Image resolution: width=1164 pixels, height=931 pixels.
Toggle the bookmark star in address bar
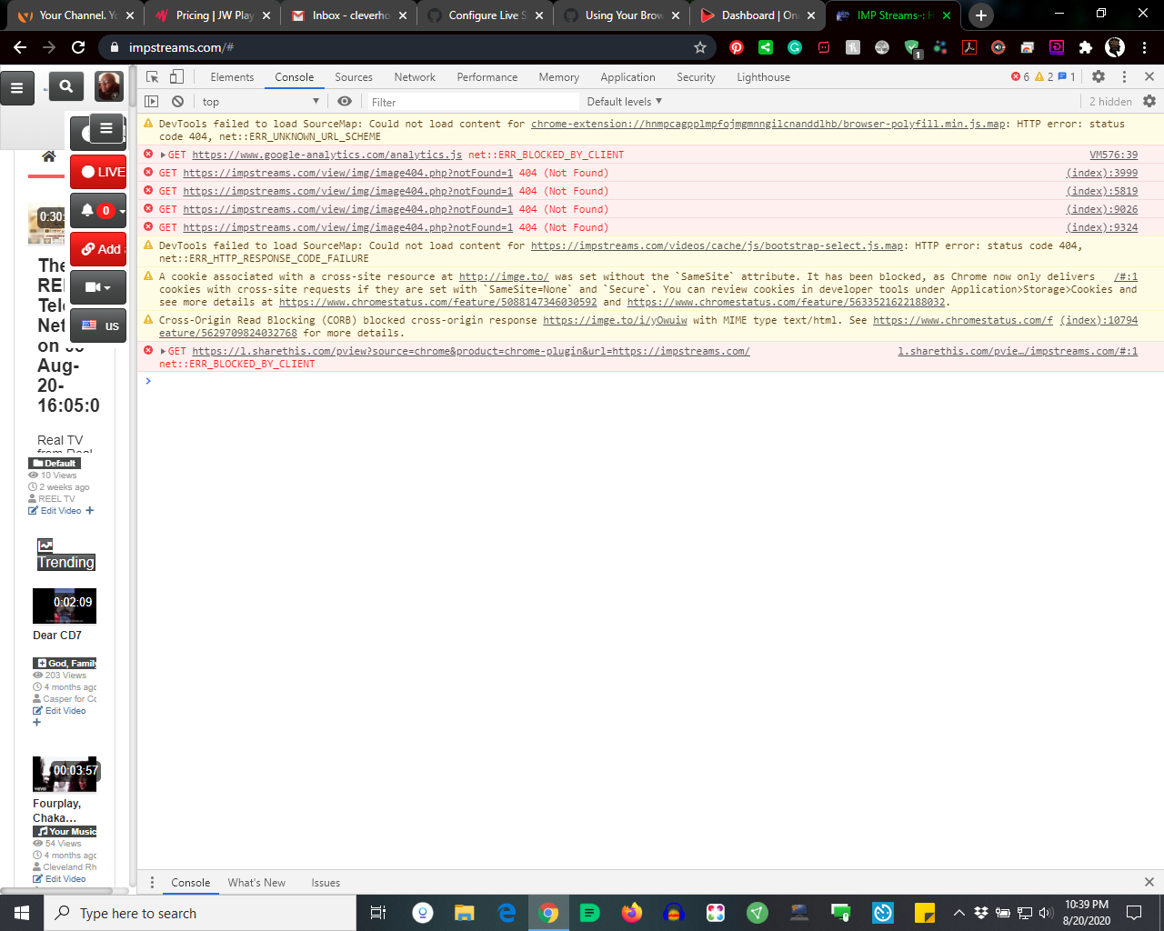(700, 45)
